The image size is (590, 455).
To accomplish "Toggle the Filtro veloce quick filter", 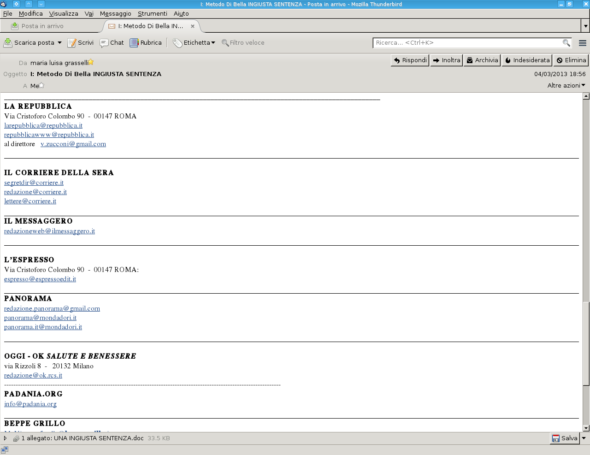I will click(243, 43).
